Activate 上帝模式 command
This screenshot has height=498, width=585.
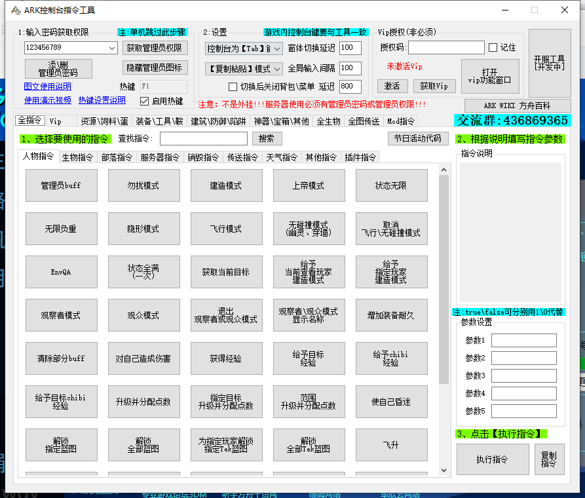pyautogui.click(x=309, y=185)
